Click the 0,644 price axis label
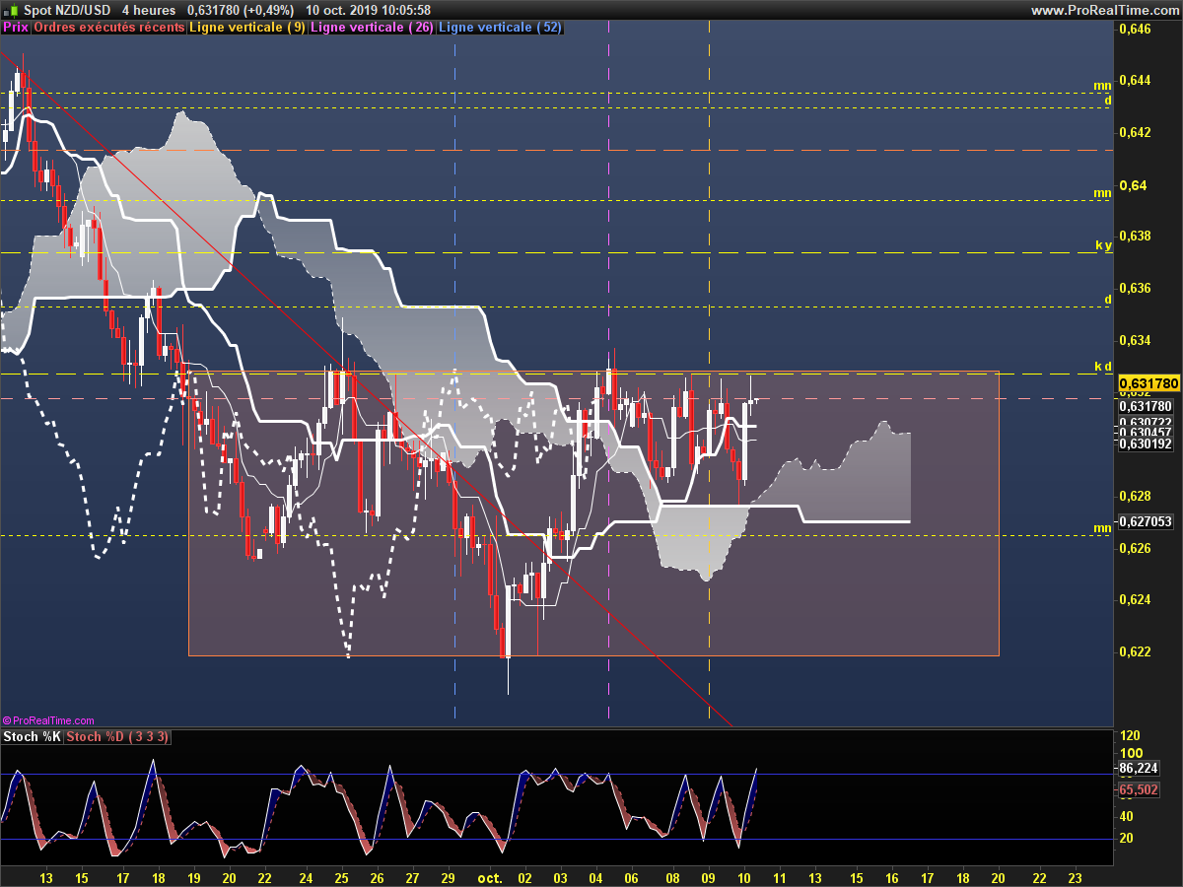Screen dimensions: 1183x887 [1136, 80]
